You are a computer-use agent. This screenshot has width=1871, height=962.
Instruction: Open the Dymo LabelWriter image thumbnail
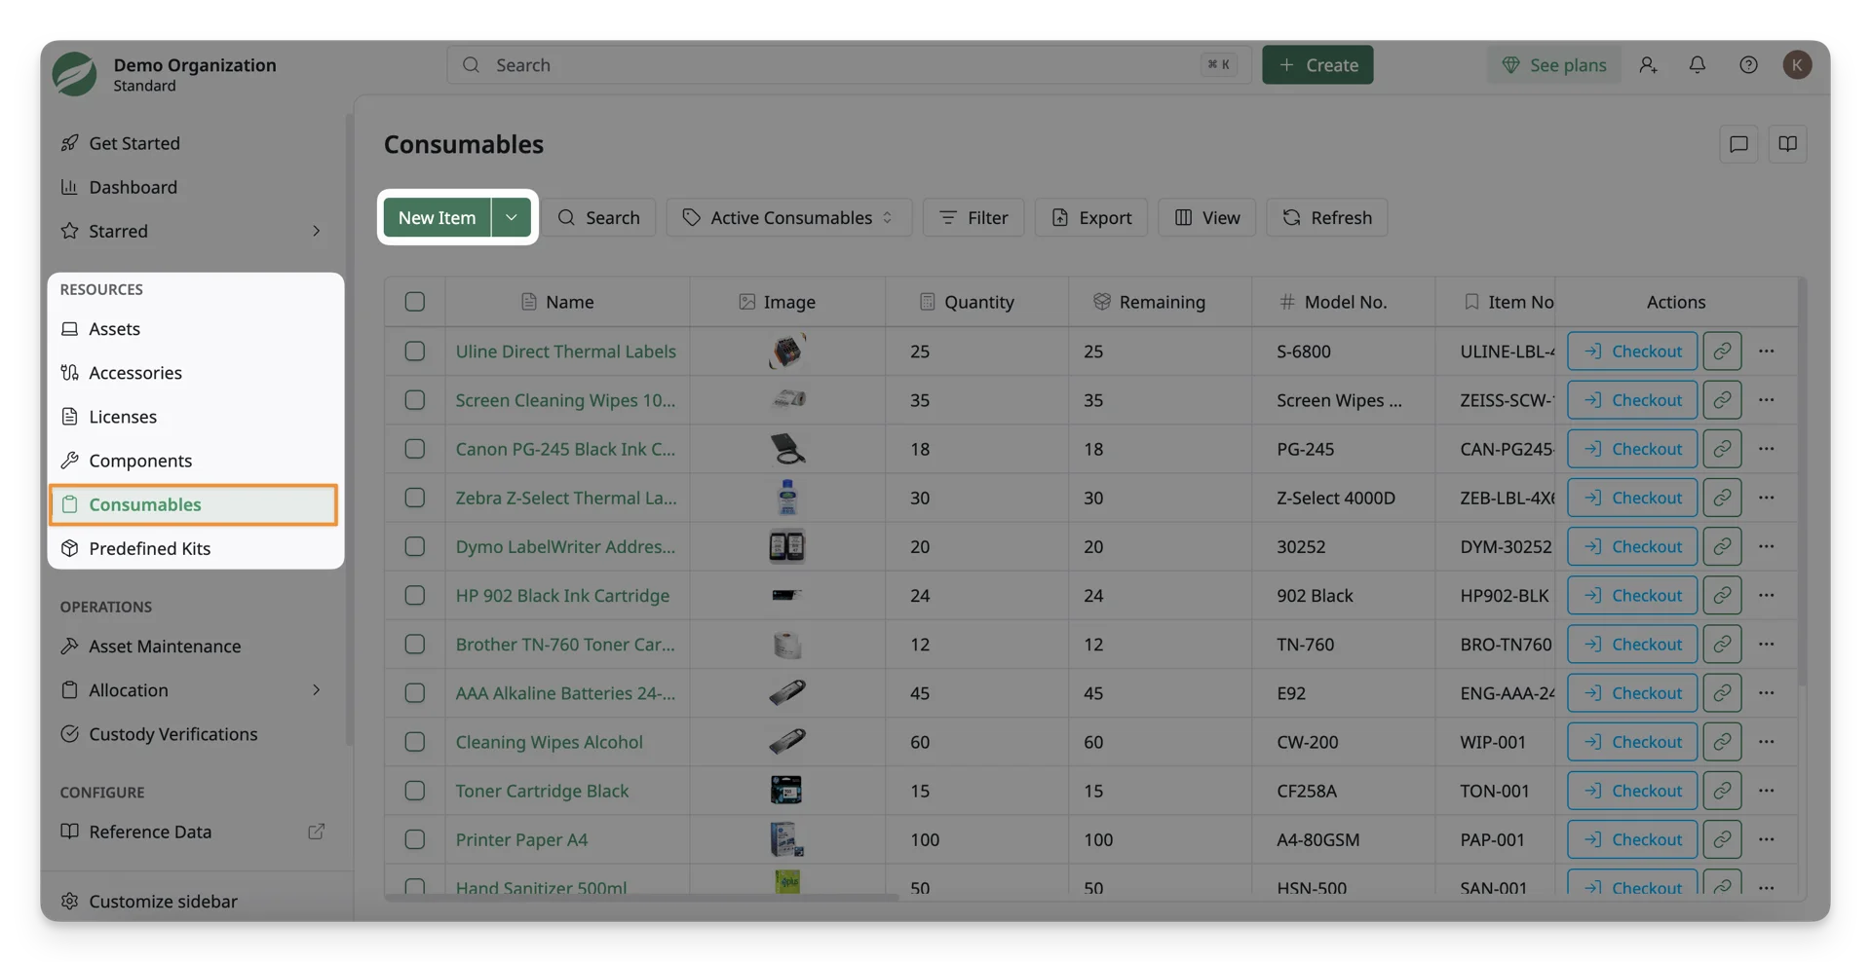click(x=786, y=546)
